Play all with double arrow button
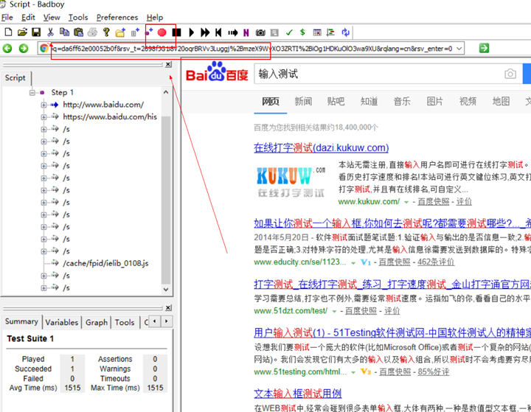 click(205, 32)
